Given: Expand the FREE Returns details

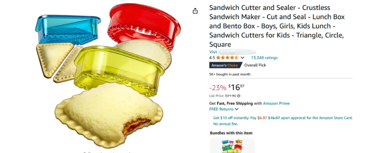Looking at the screenshot, I should click(x=224, y=109).
